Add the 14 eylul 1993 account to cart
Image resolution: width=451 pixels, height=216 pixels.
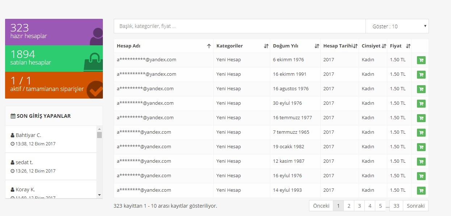(x=421, y=191)
